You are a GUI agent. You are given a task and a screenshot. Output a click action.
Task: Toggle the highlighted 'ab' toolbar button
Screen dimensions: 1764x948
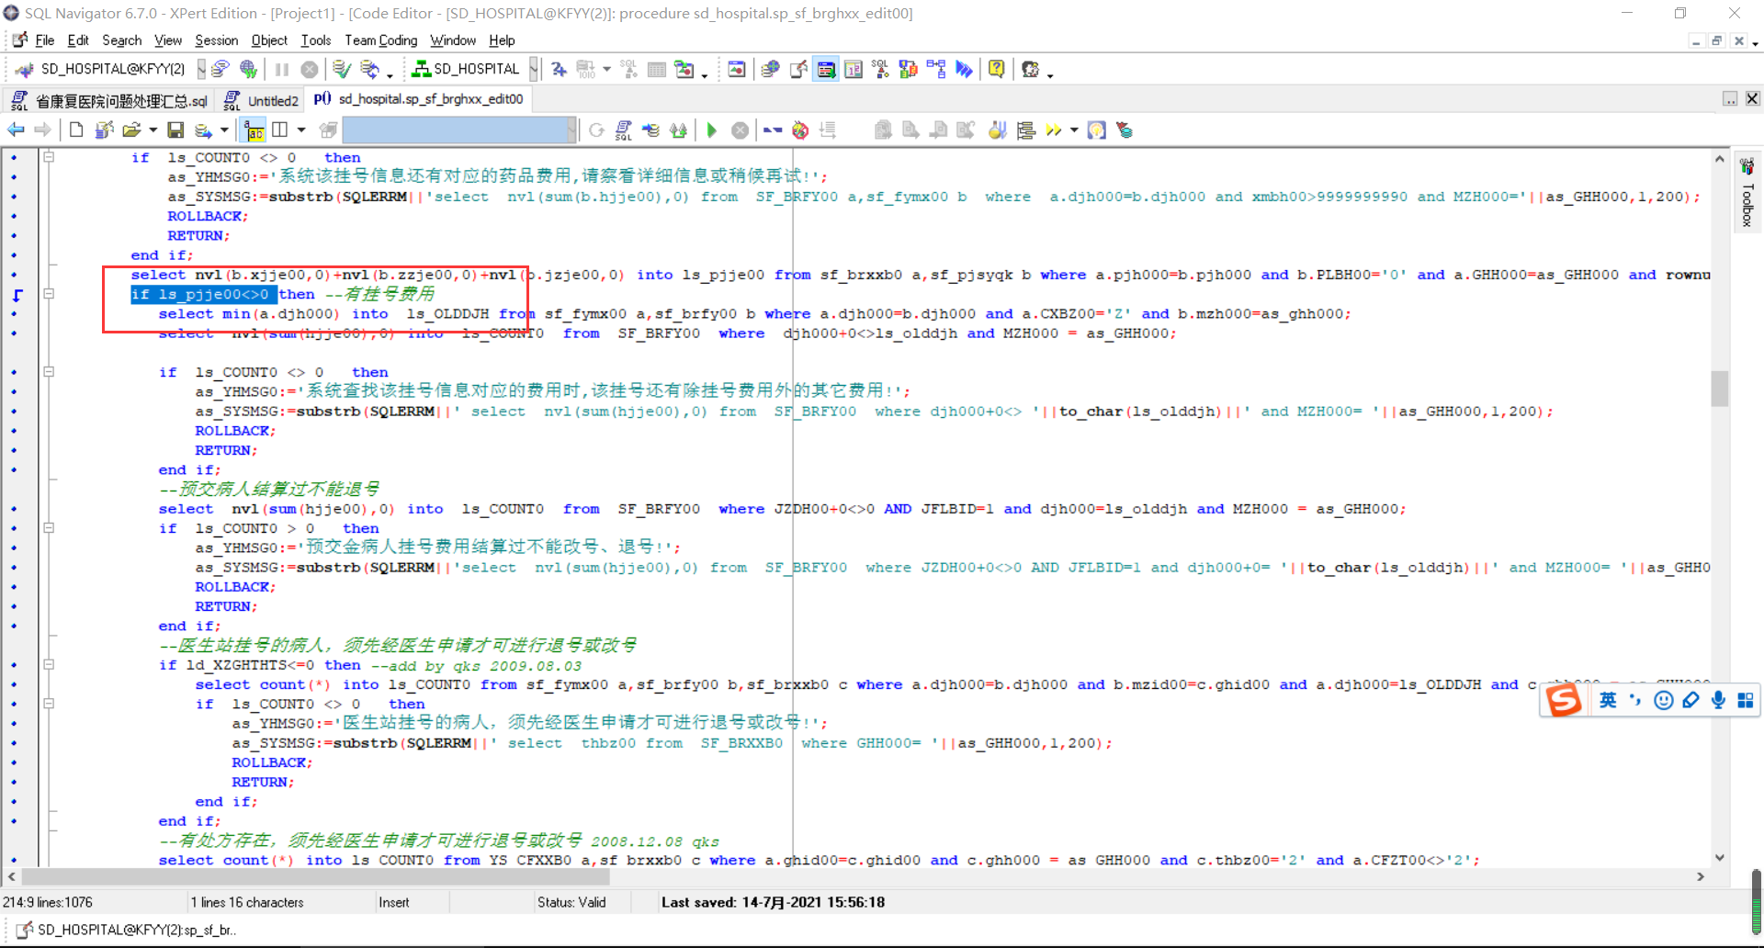coord(254,130)
